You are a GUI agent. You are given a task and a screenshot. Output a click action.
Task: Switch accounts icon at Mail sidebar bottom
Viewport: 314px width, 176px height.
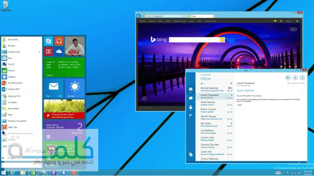pyautogui.click(x=191, y=154)
